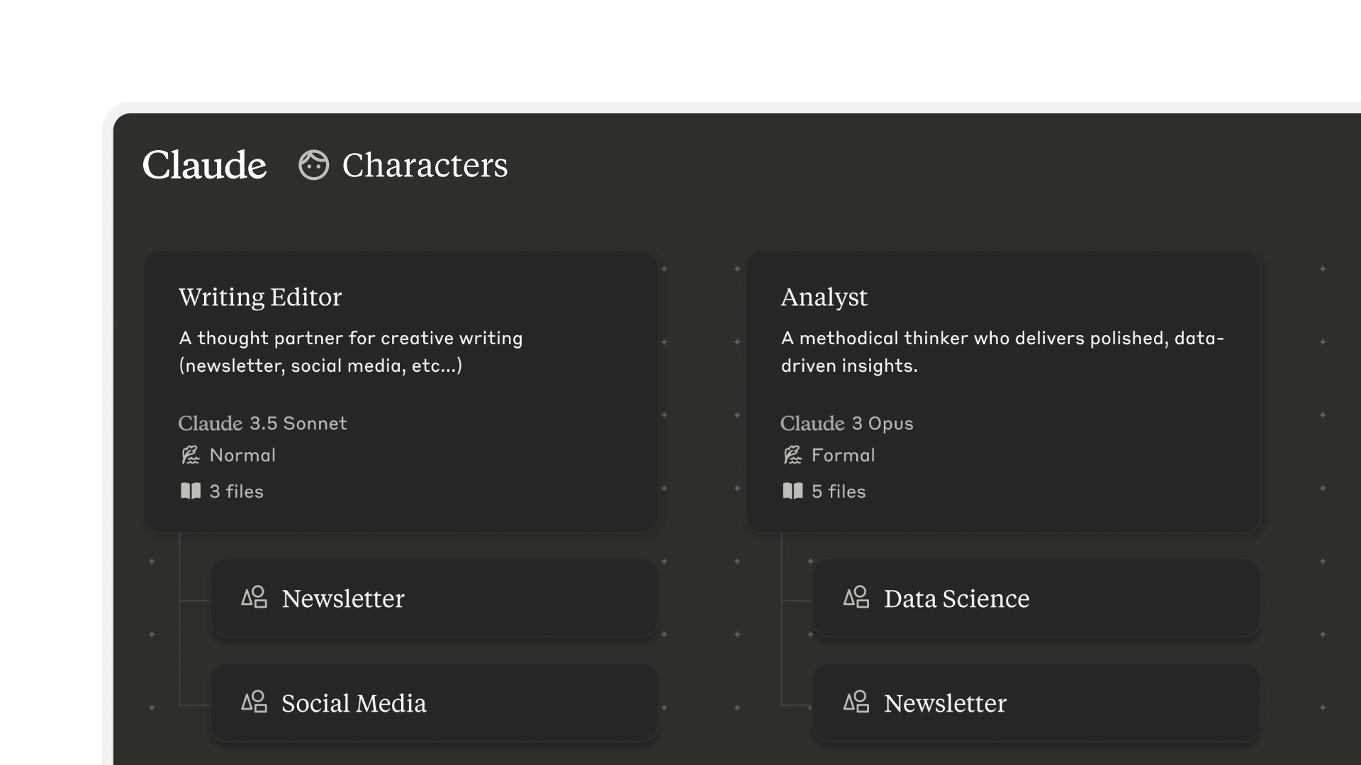Select Newsletter project under Writing Editor
Screen dimensions: 1361x765
(434, 599)
